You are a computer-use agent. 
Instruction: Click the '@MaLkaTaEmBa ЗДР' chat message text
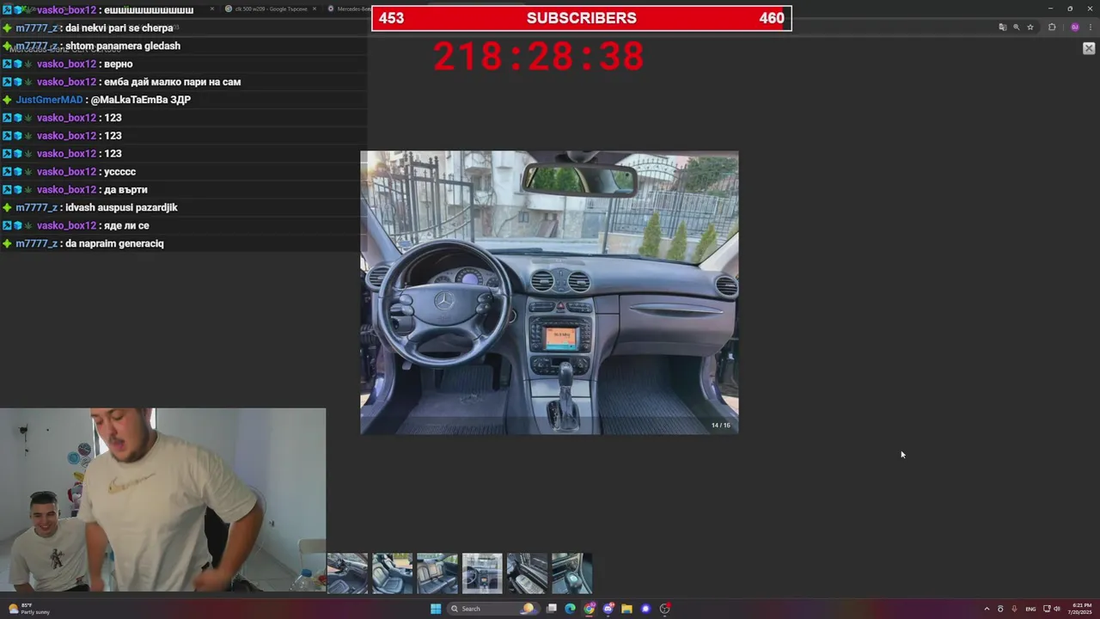[x=140, y=100]
